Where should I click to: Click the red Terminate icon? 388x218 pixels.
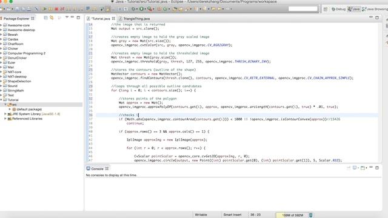56,9
